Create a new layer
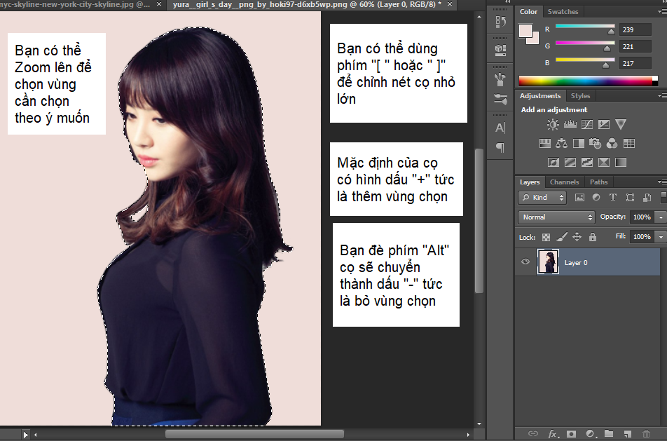This screenshot has width=667, height=441. [628, 433]
